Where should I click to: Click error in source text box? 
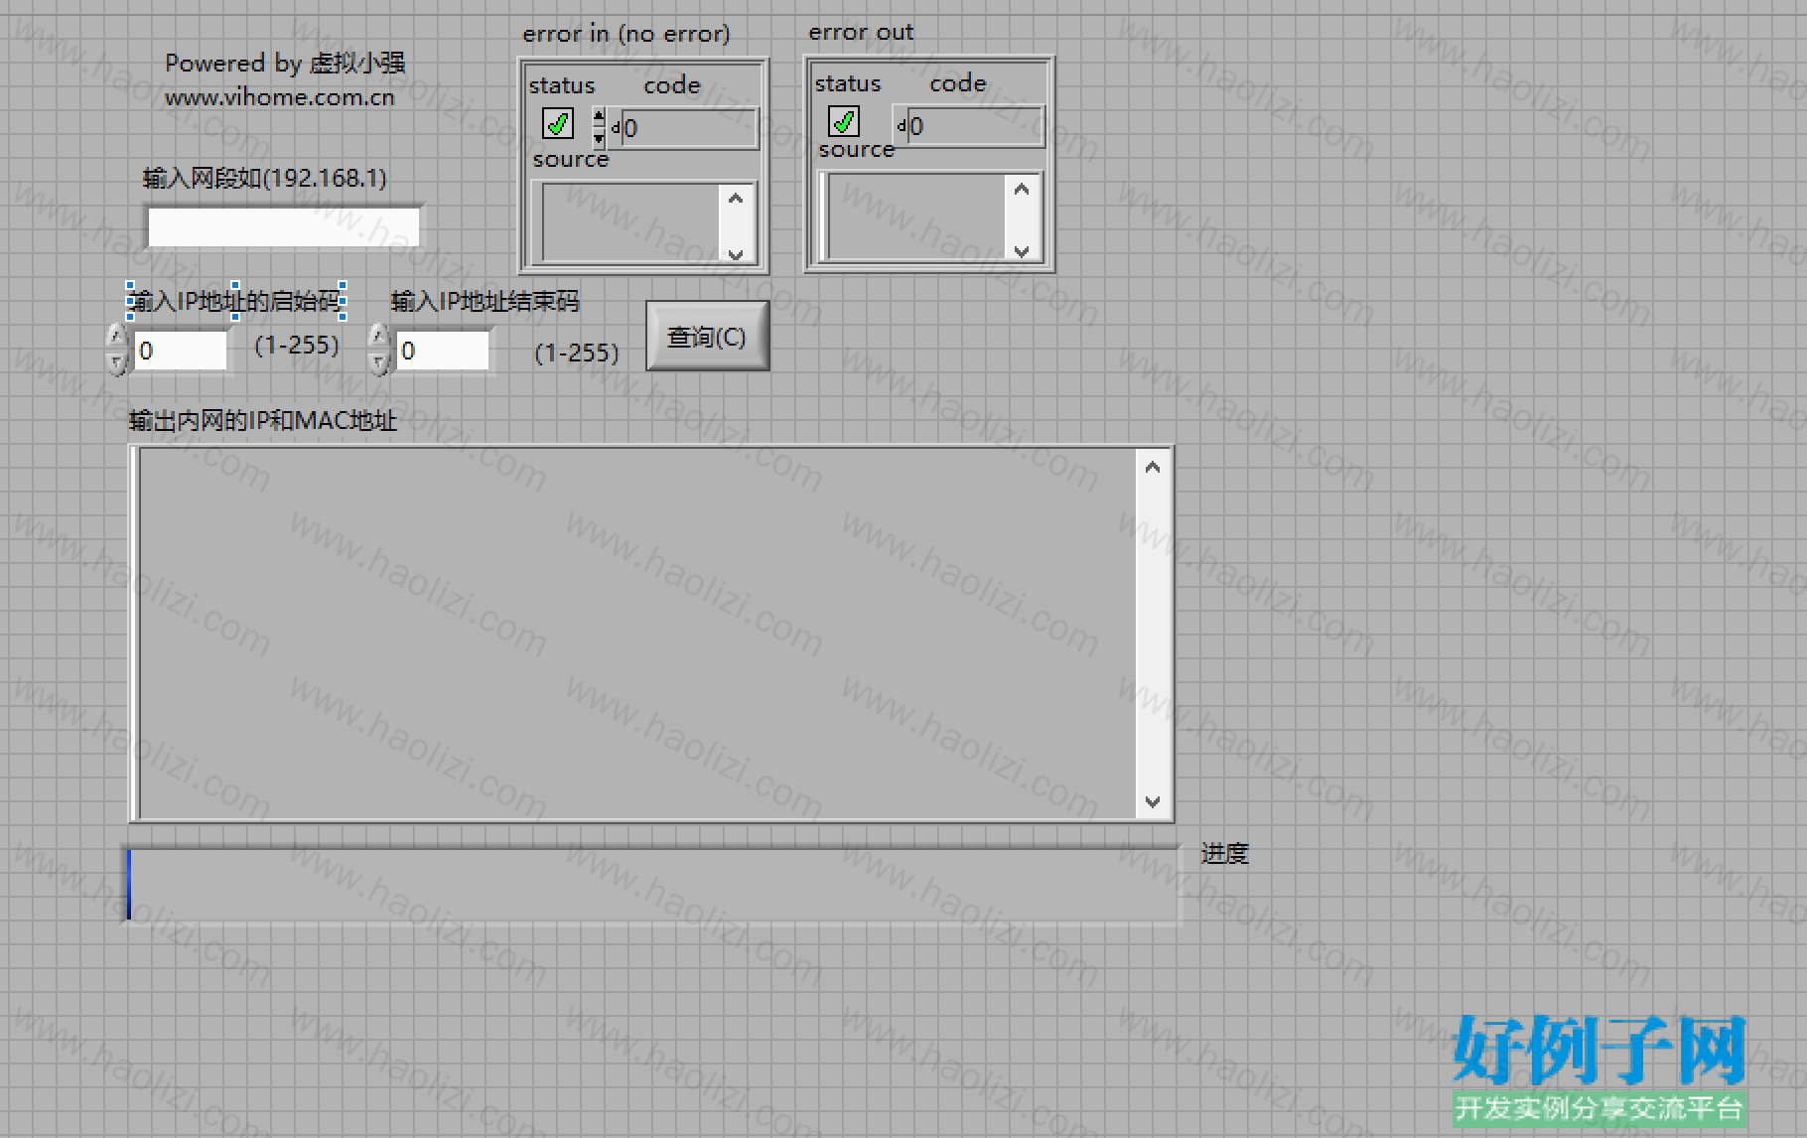click(x=631, y=223)
